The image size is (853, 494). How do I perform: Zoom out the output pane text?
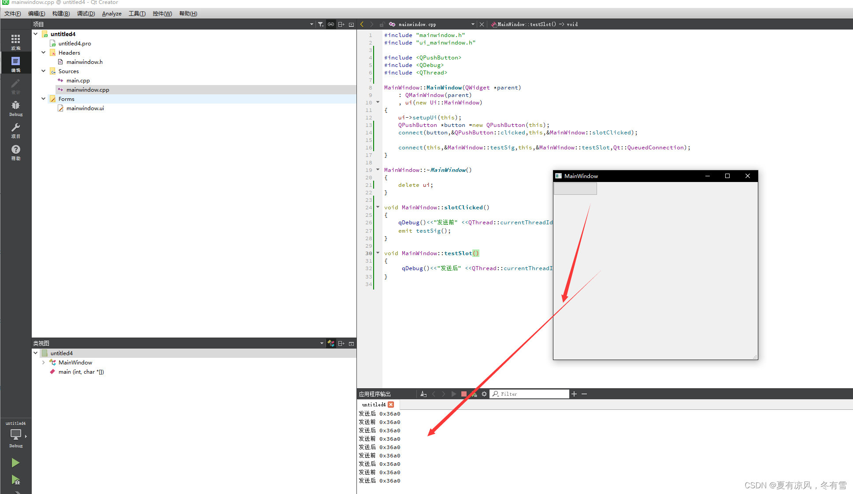584,394
